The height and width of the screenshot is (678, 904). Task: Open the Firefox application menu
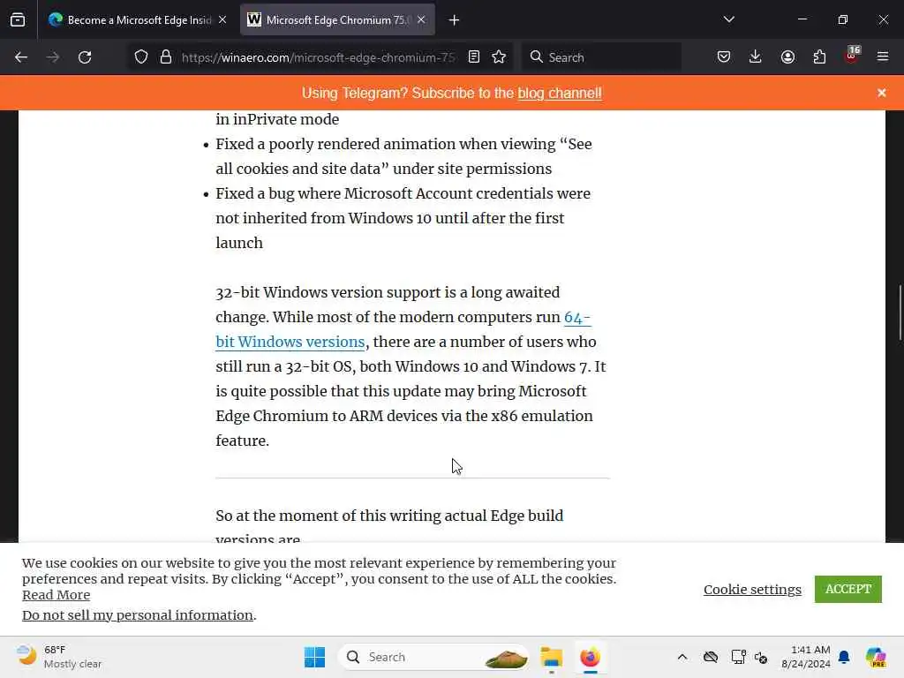coord(883,57)
